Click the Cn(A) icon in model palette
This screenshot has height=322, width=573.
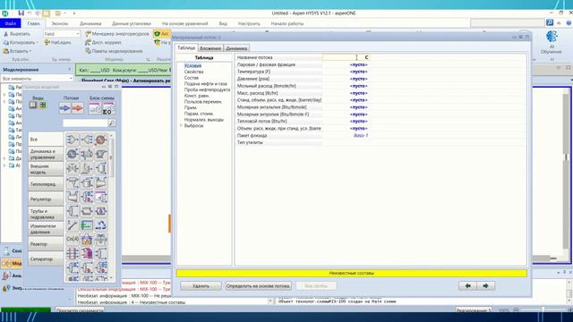pyautogui.click(x=73, y=240)
